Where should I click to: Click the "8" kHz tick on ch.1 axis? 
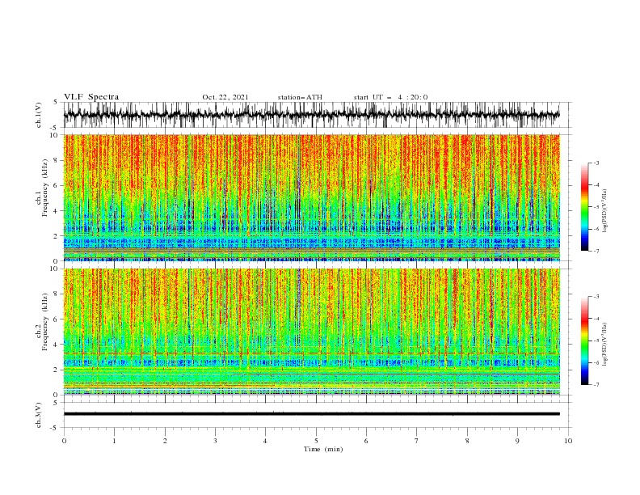[57, 160]
